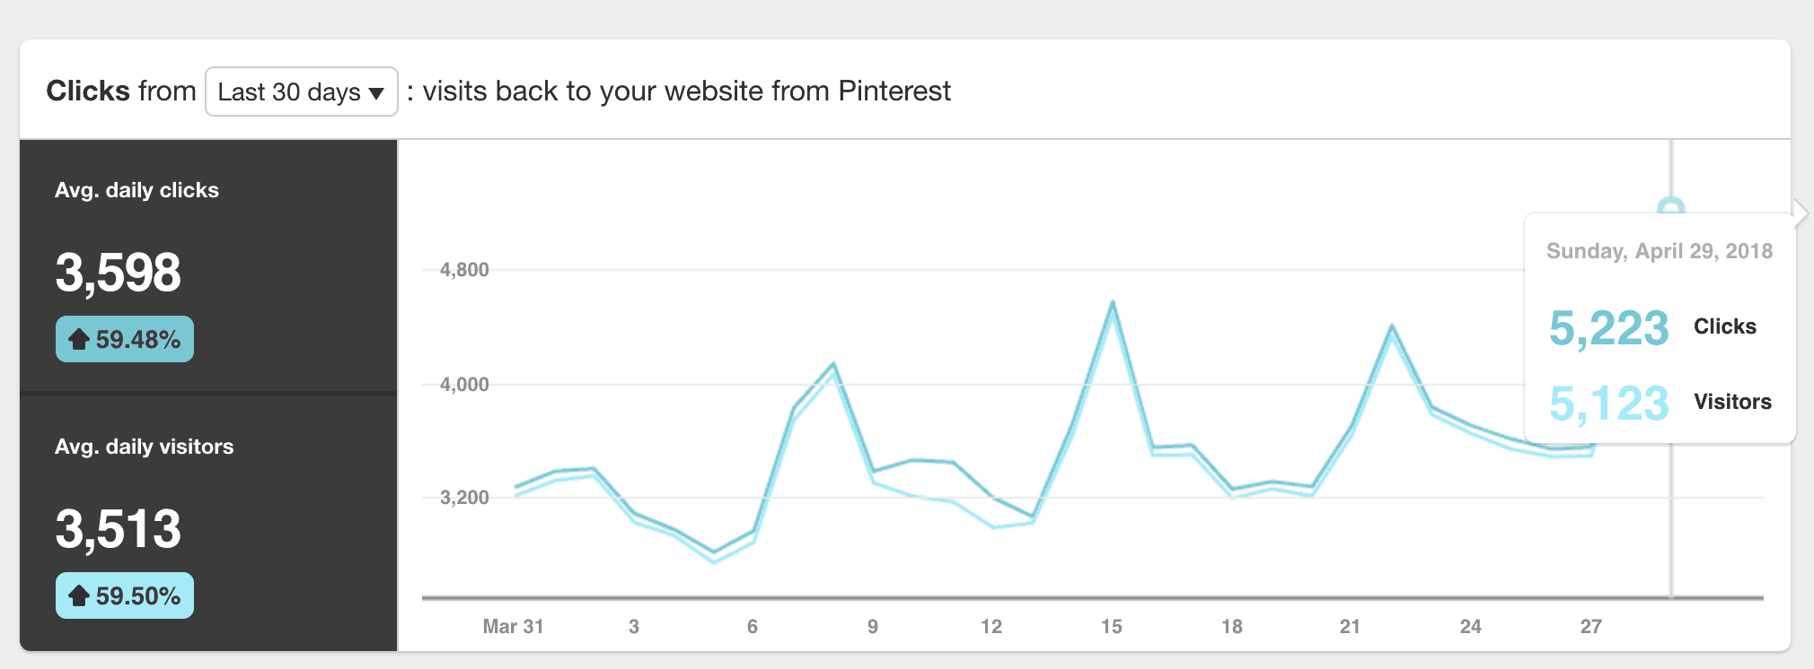Click the Sunday, April 29, 2018 tooltip header
Viewport: 1814px width, 669px height.
tap(1660, 251)
